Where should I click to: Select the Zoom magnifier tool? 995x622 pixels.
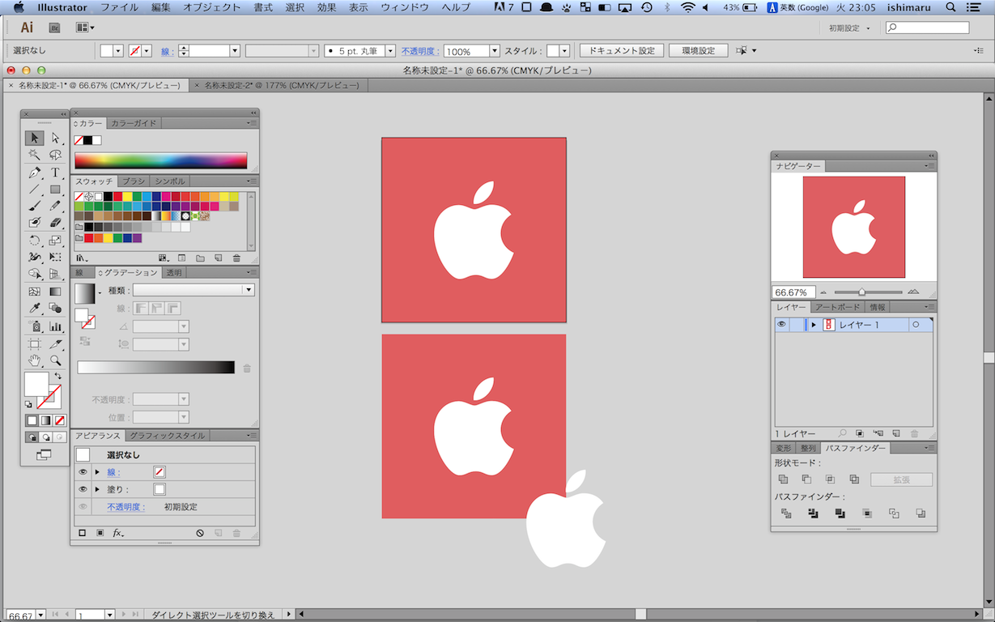tap(55, 360)
